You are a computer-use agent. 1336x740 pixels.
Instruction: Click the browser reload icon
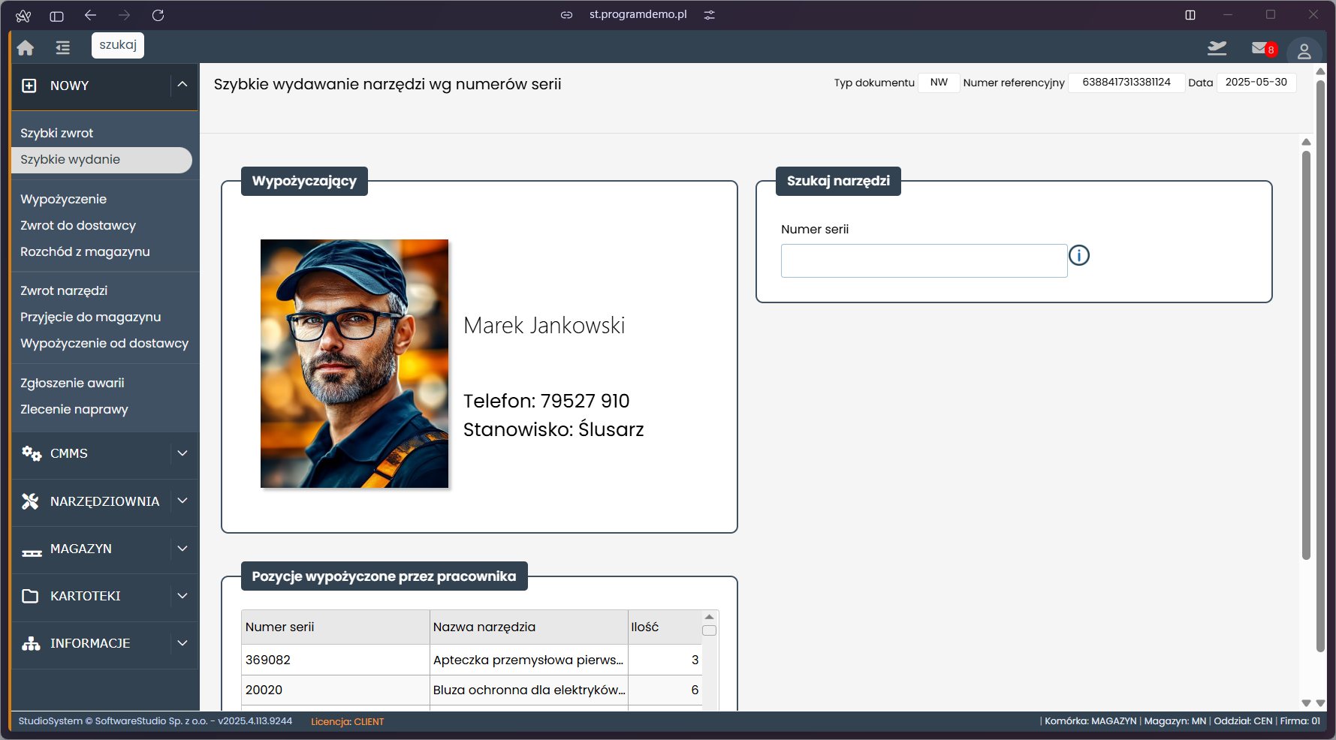coord(158,15)
